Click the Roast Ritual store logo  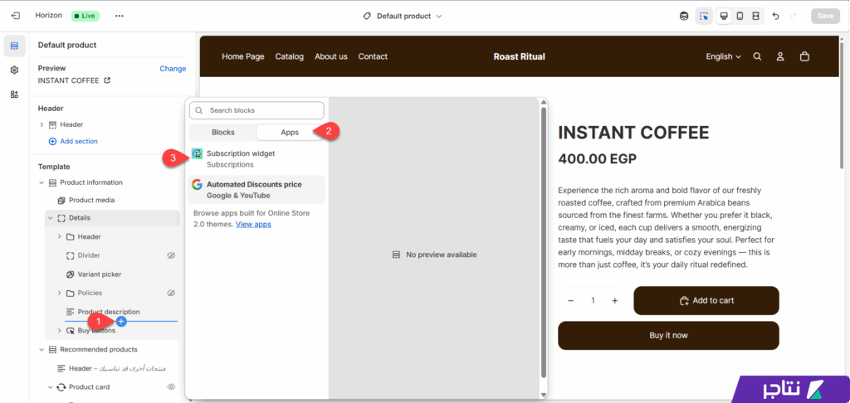520,56
